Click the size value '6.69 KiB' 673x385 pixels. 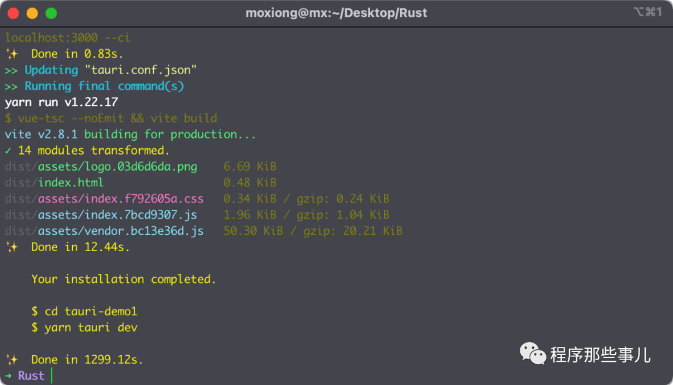pos(251,166)
